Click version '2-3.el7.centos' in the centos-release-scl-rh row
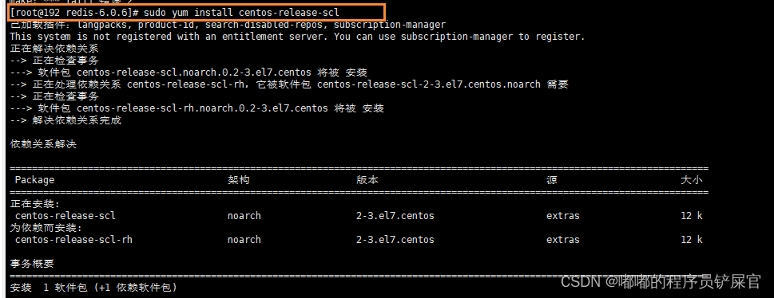Image resolution: width=774 pixels, height=298 pixels. tap(395, 240)
